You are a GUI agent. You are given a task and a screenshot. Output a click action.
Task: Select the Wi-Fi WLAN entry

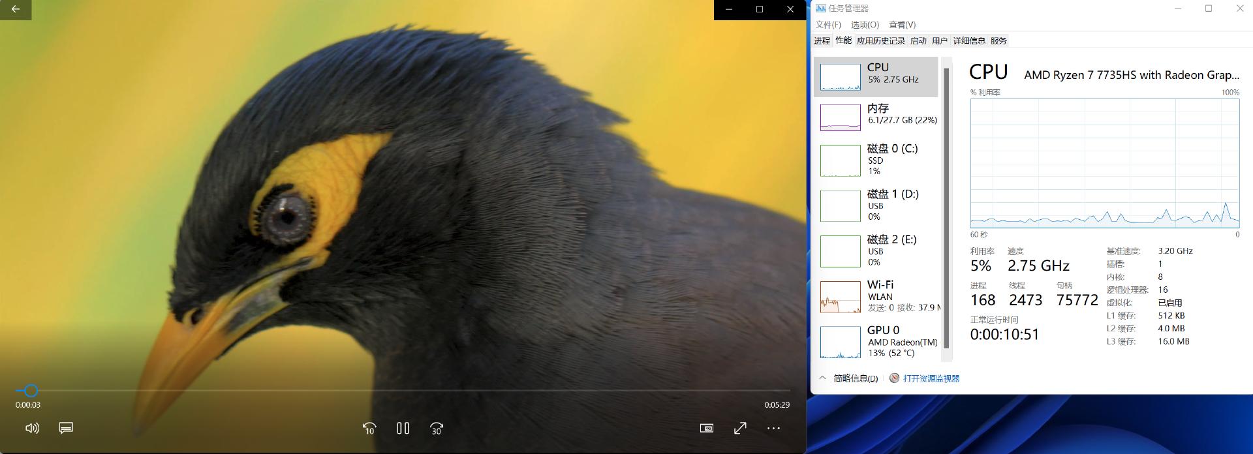[x=876, y=297]
